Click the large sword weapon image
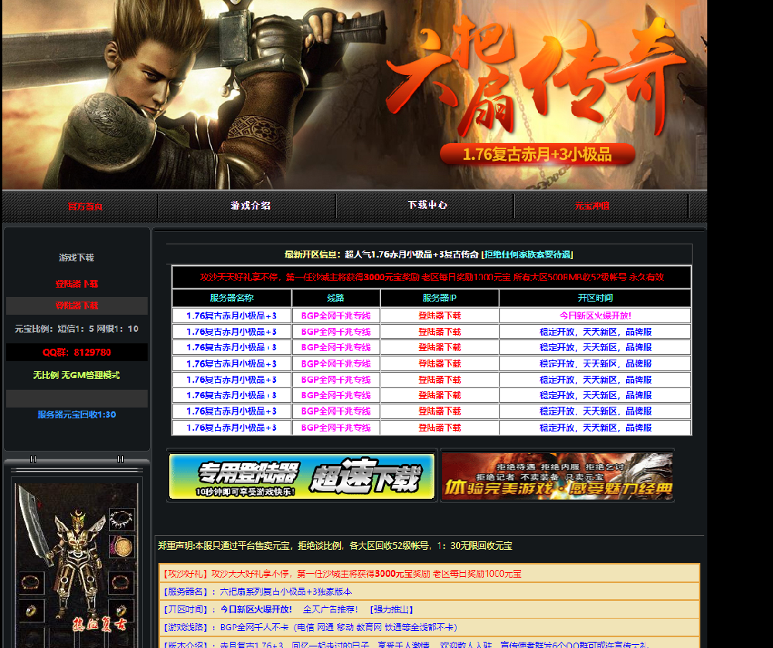The image size is (773, 648). point(36,523)
